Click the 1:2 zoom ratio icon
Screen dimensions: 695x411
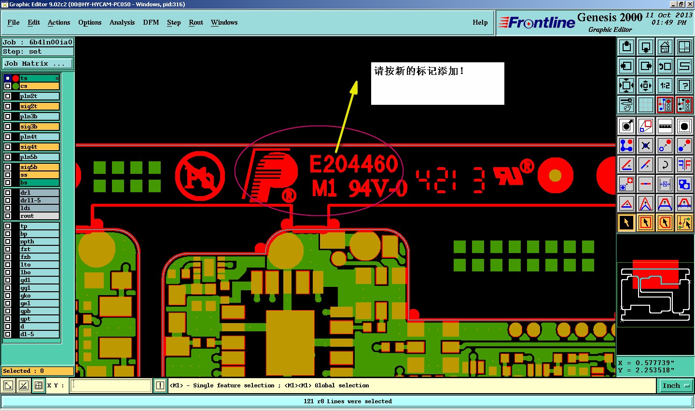click(665, 85)
